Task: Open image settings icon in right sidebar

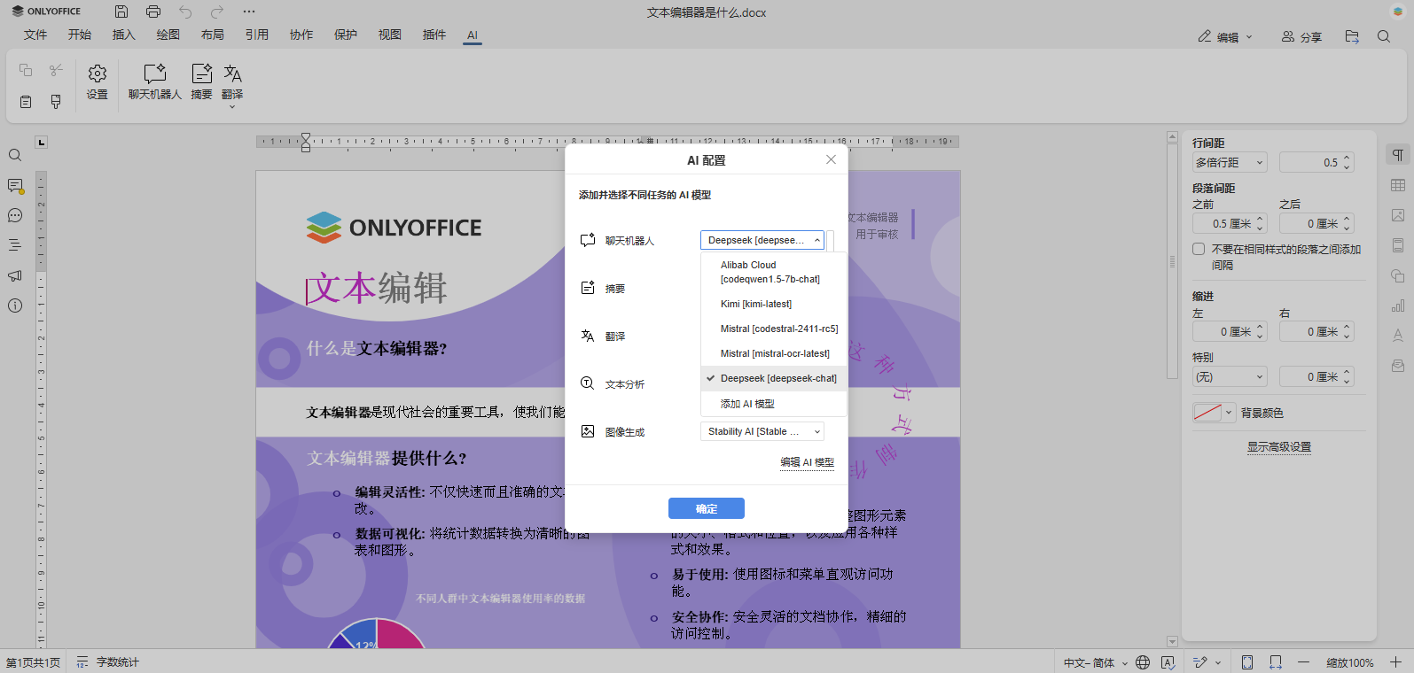Action: tap(1398, 215)
